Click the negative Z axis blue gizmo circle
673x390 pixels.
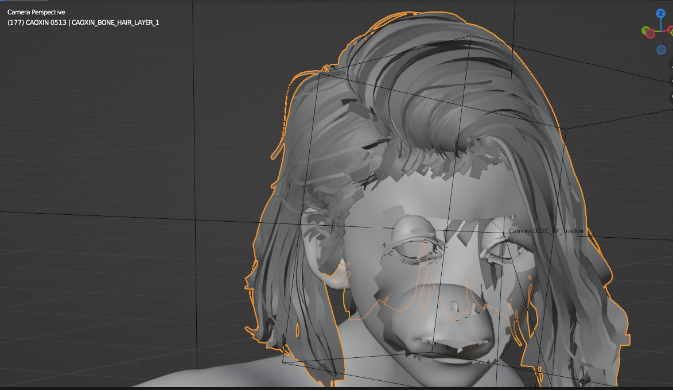(x=661, y=50)
